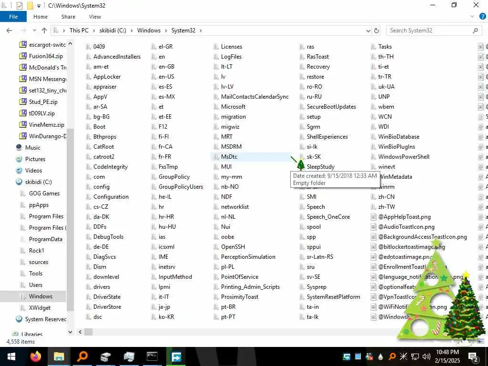Select the GroupPolicy folder
This screenshot has height=366, width=488.
[x=174, y=177]
